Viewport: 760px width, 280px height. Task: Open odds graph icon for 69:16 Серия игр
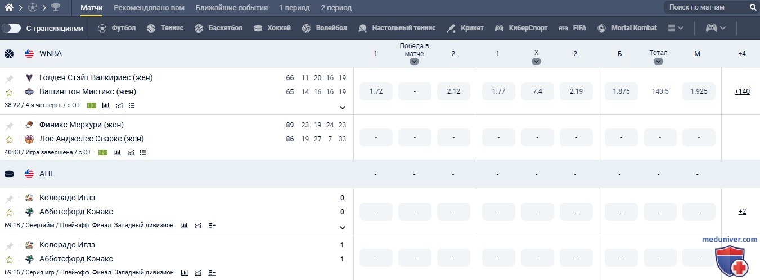(198, 272)
